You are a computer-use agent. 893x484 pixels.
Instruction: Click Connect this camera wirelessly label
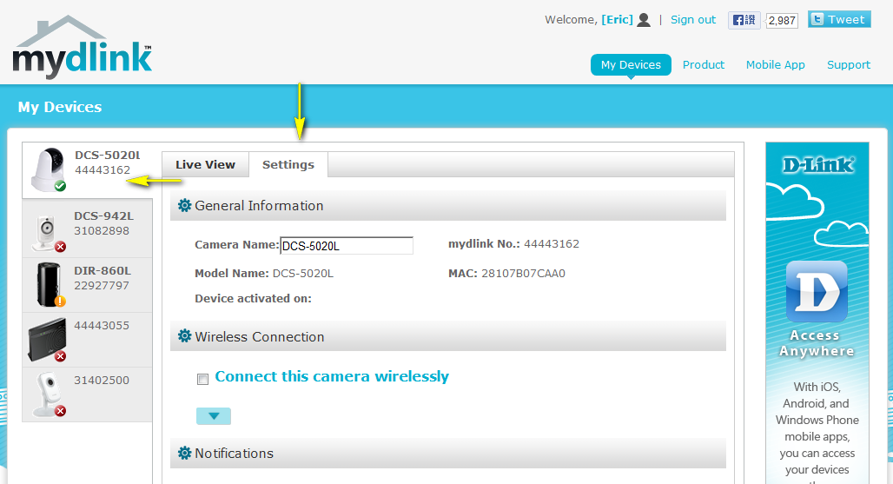(x=332, y=376)
